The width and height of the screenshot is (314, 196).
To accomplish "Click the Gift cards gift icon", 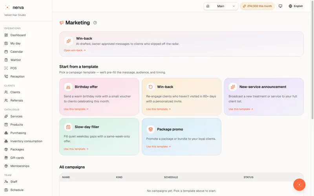I will tap(6, 158).
